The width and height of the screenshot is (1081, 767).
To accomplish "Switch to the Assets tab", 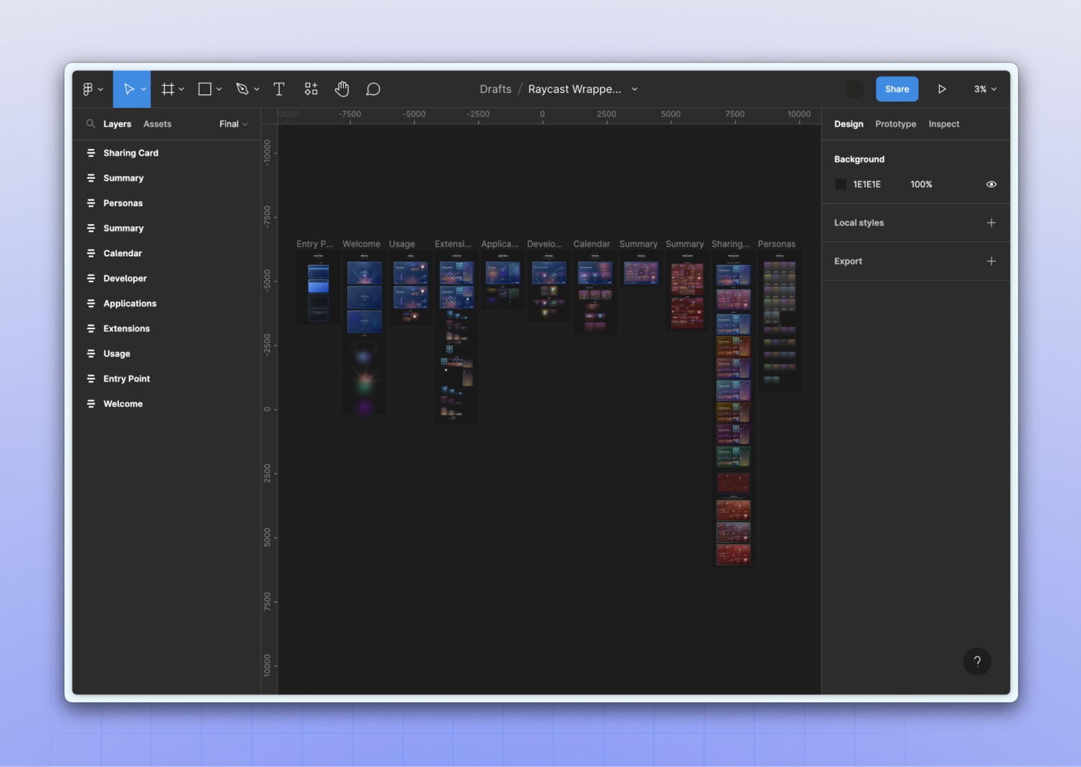I will 157,124.
